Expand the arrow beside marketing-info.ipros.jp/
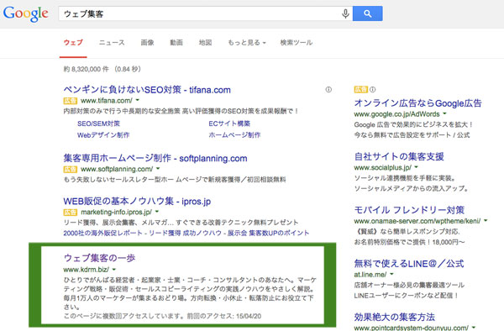This screenshot has height=331, width=504. coord(157,212)
